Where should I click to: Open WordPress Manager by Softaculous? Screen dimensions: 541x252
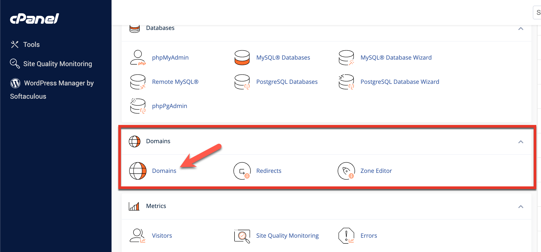point(52,90)
